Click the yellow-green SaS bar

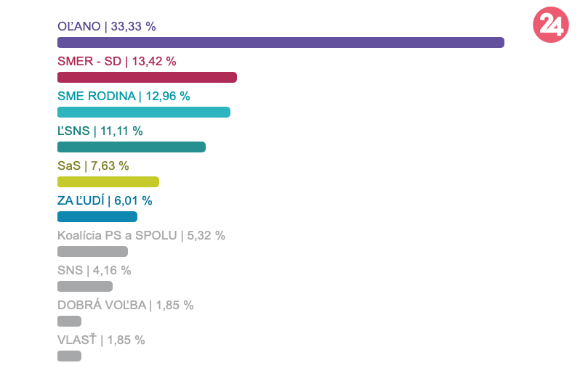108,182
